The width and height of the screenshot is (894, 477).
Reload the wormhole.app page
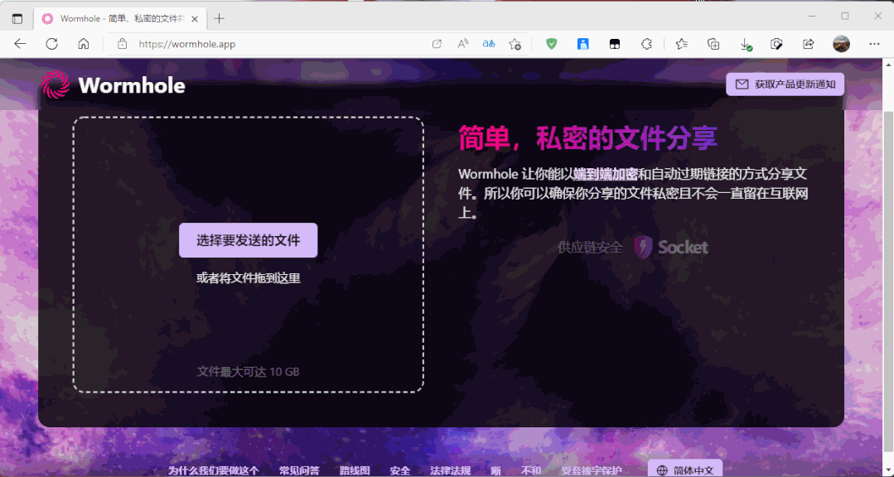(x=52, y=44)
